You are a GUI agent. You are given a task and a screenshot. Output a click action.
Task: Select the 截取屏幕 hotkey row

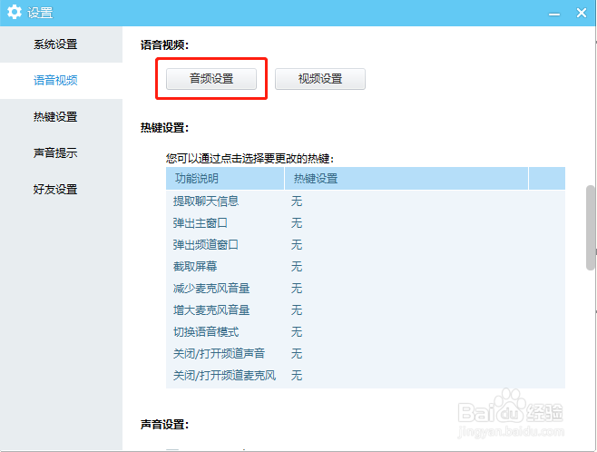(x=366, y=266)
